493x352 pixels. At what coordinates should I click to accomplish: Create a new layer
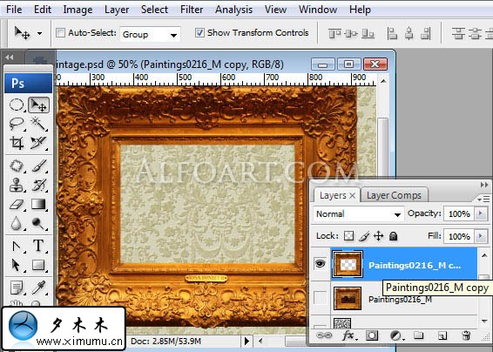[442, 335]
